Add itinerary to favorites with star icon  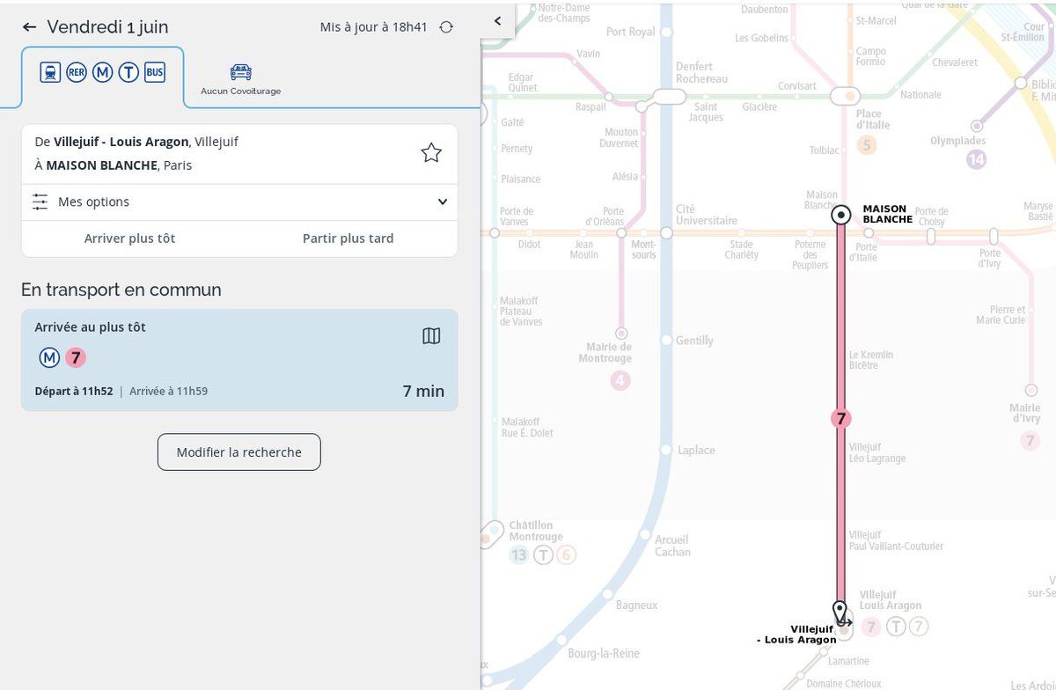click(431, 153)
